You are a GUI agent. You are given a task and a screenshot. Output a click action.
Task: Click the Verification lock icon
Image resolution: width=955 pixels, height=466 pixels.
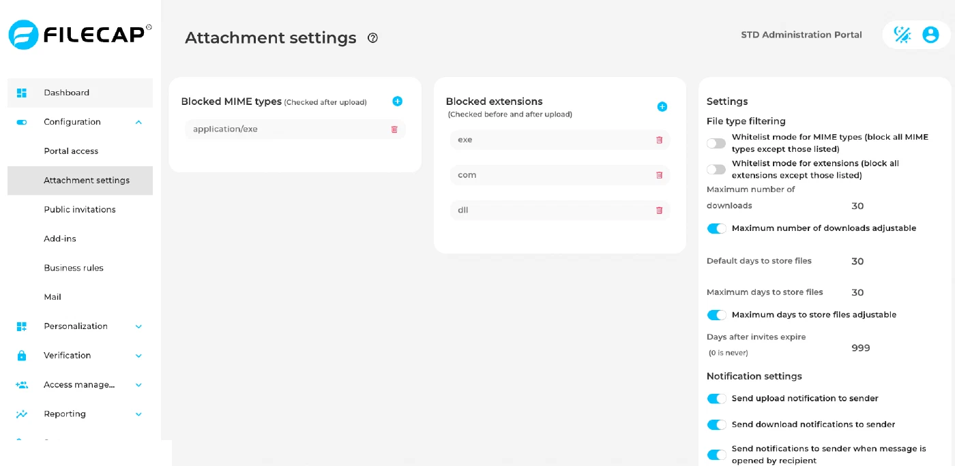coord(22,356)
